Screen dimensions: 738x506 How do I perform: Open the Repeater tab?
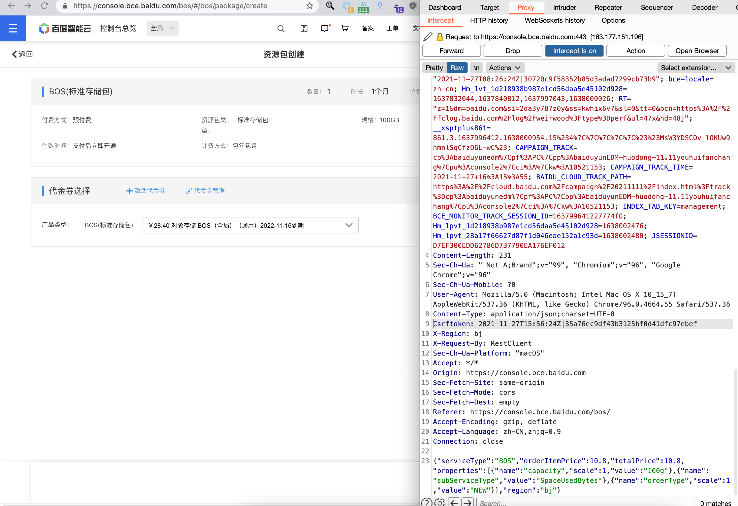[608, 7]
